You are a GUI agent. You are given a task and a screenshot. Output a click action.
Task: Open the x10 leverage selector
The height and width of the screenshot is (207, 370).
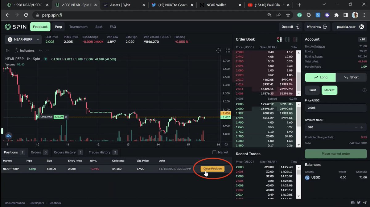(x=362, y=39)
